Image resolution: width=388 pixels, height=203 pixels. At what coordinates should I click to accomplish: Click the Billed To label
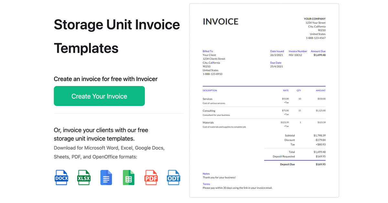point(208,51)
